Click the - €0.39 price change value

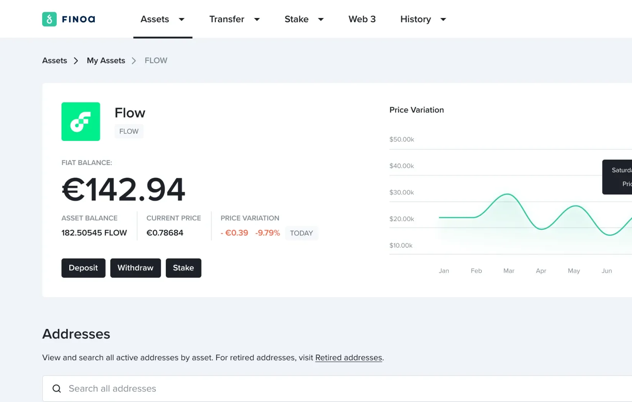(x=234, y=233)
